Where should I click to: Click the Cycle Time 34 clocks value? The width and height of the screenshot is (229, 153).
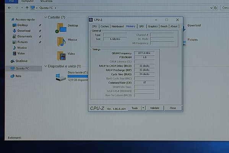(144, 74)
